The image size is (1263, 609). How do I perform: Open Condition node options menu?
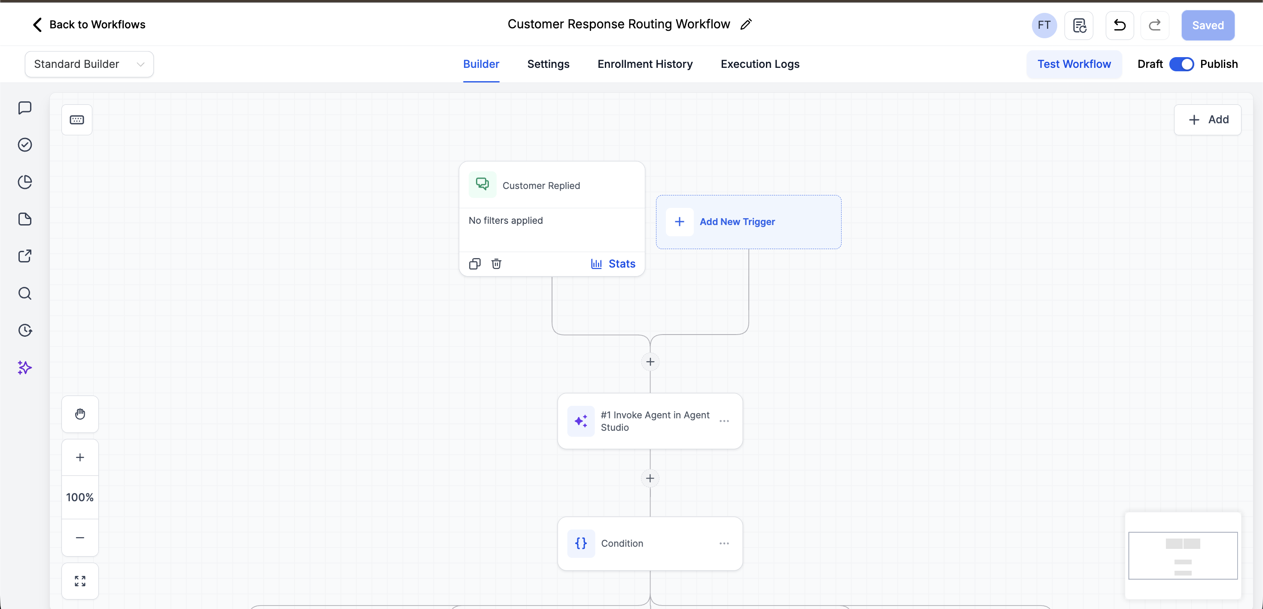[x=724, y=543]
